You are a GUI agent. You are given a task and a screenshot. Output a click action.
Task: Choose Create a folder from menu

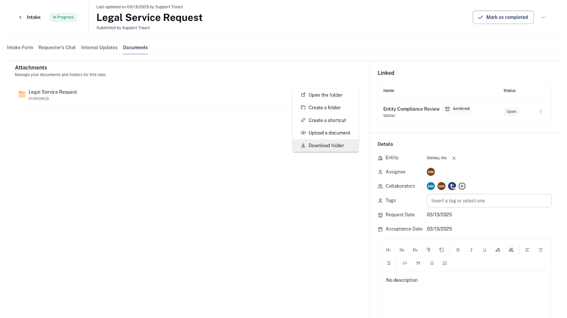[325, 108]
